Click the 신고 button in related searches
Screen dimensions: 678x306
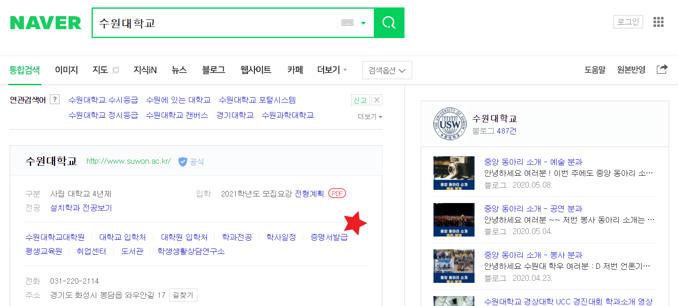360,100
